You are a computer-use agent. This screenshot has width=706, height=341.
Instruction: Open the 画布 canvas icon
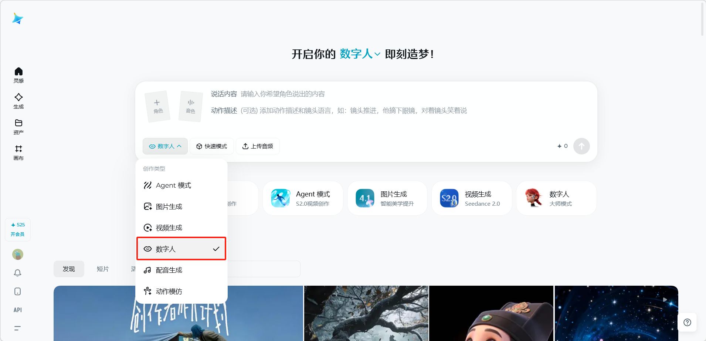pos(18,152)
